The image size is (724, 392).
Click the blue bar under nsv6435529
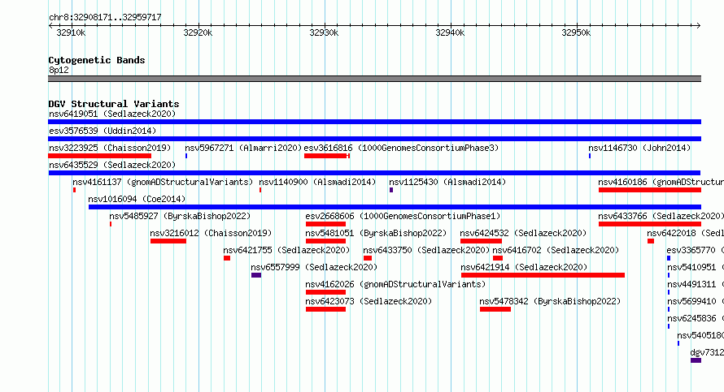point(374,173)
